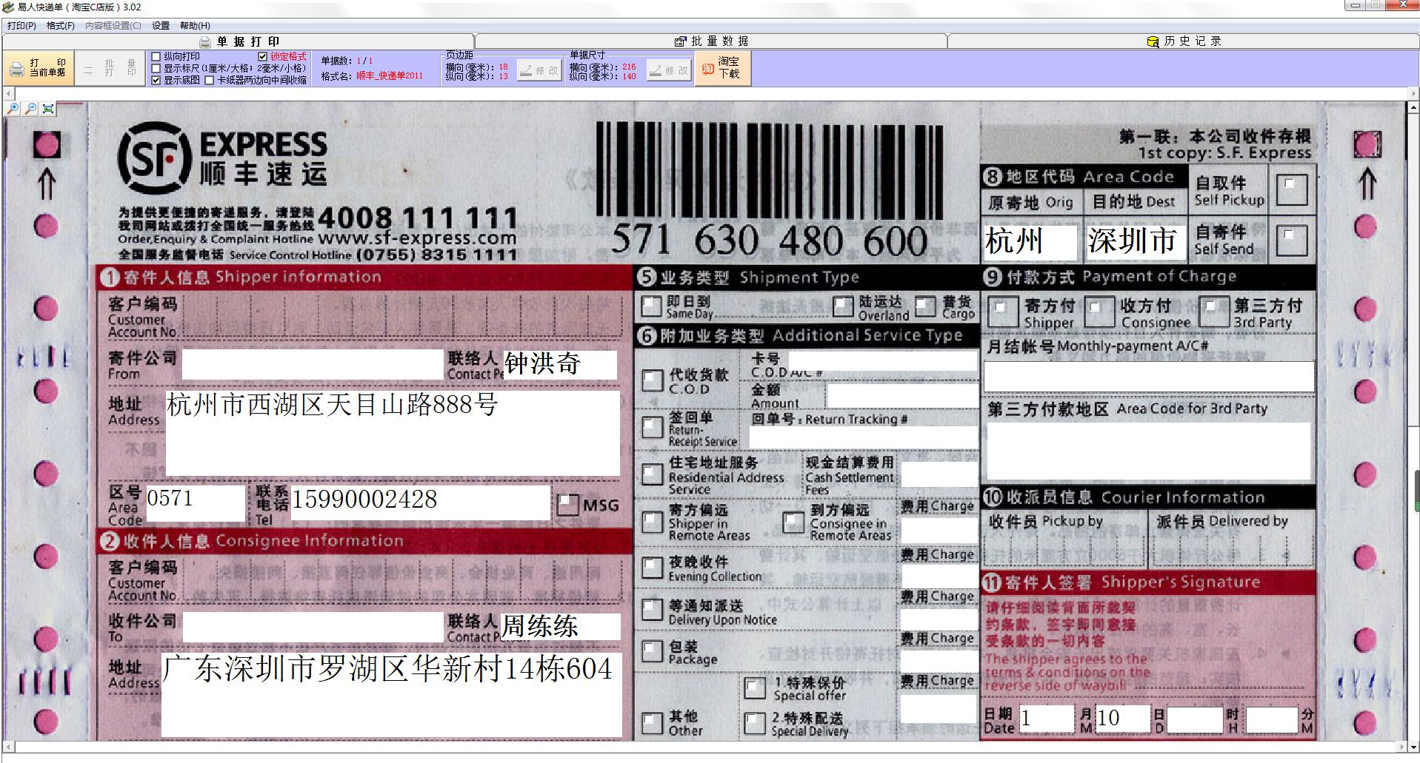
Task: Click the consignee company (收件公司 To) field
Action: (313, 627)
